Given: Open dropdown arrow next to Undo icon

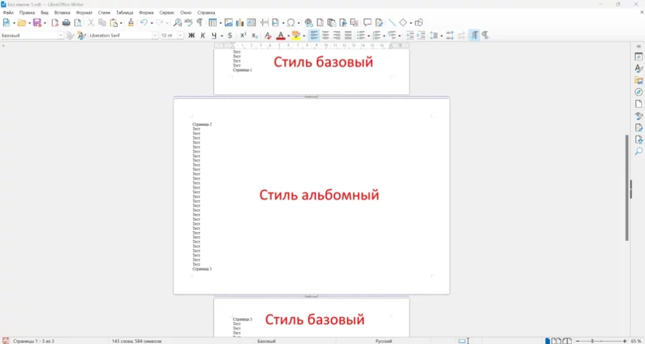Looking at the screenshot, I should pos(151,23).
